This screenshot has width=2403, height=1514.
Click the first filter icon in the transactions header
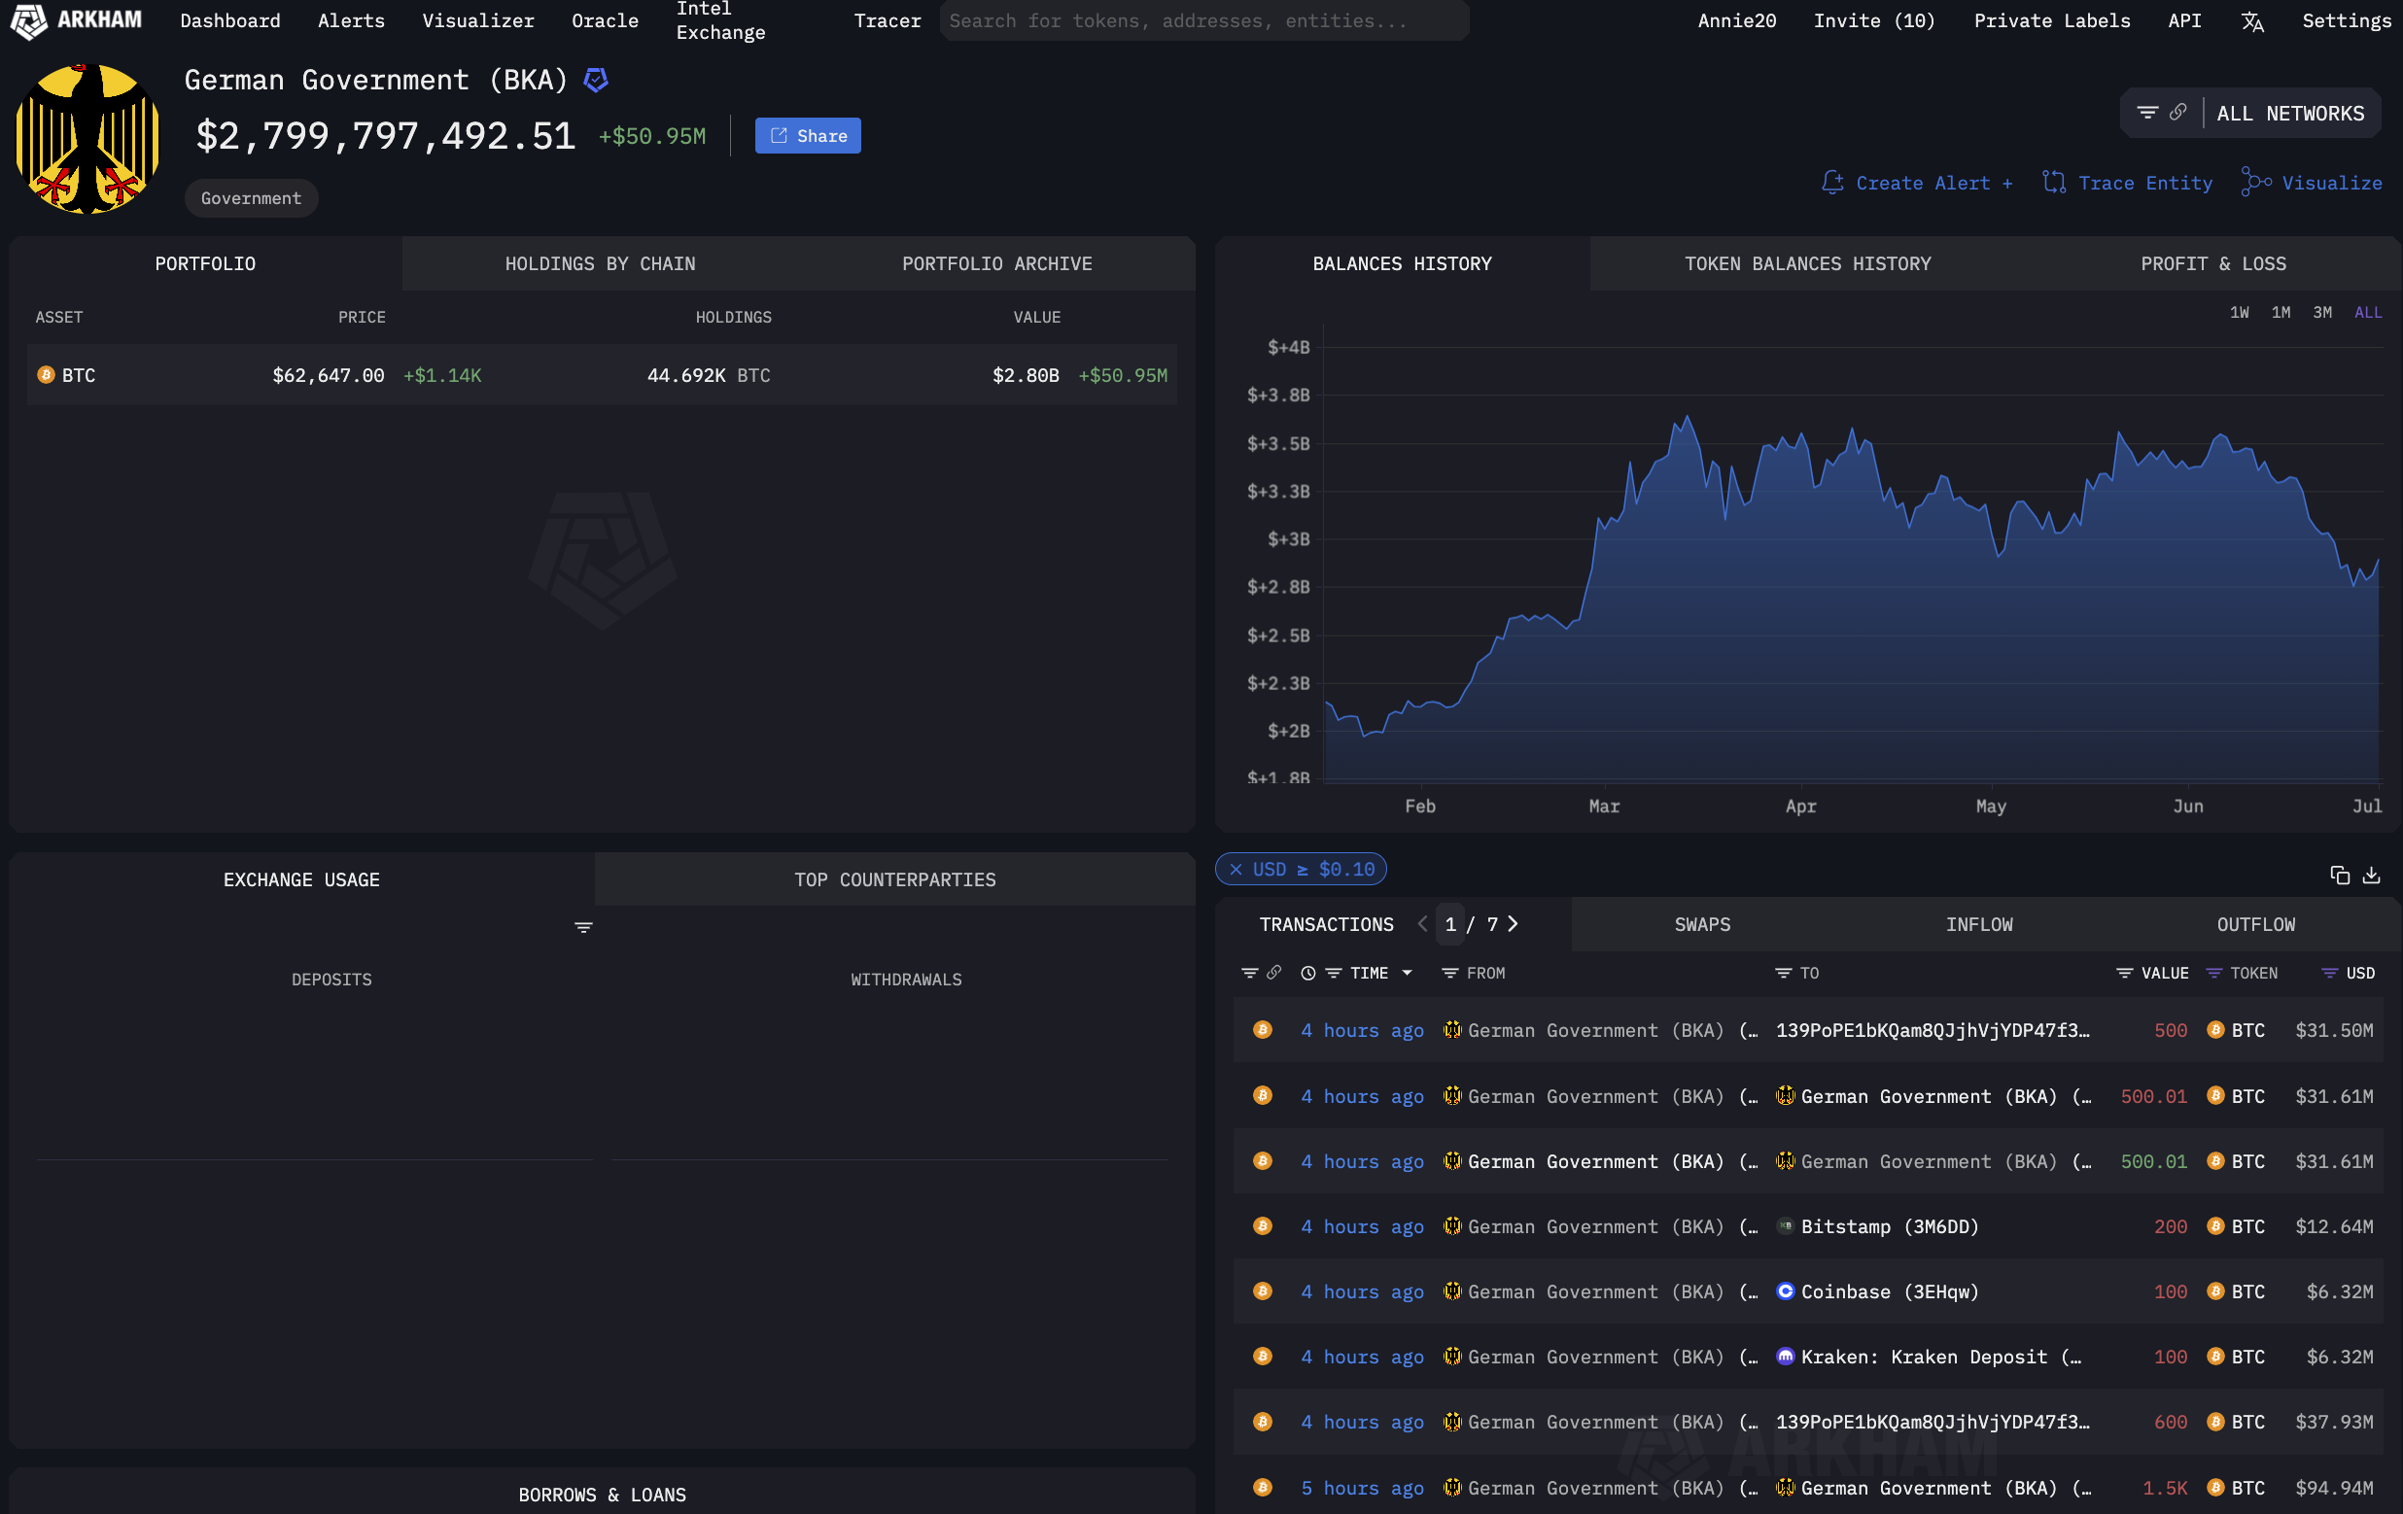pos(1248,973)
